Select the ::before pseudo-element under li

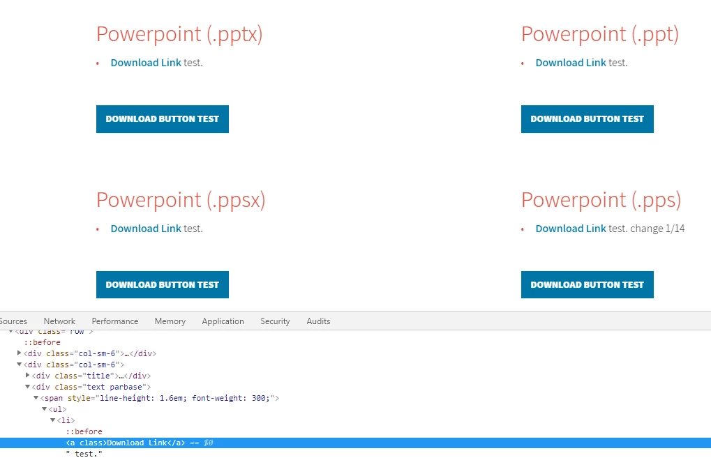(x=84, y=431)
